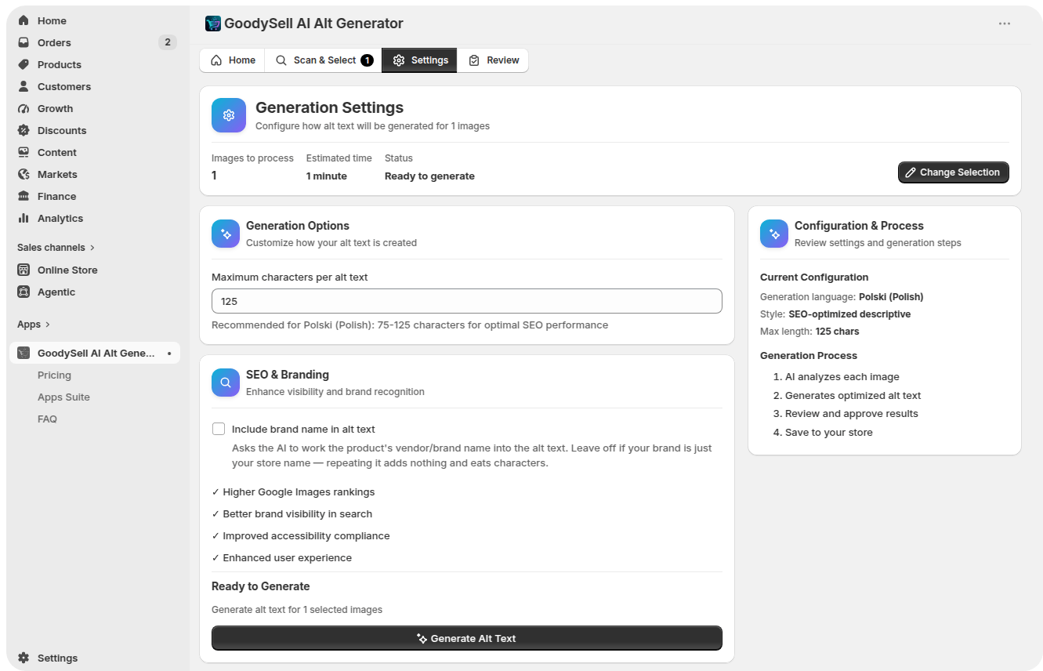Click 'Review and approve results' step
Screen dimensions: 1043x671
pyautogui.click(x=852, y=414)
